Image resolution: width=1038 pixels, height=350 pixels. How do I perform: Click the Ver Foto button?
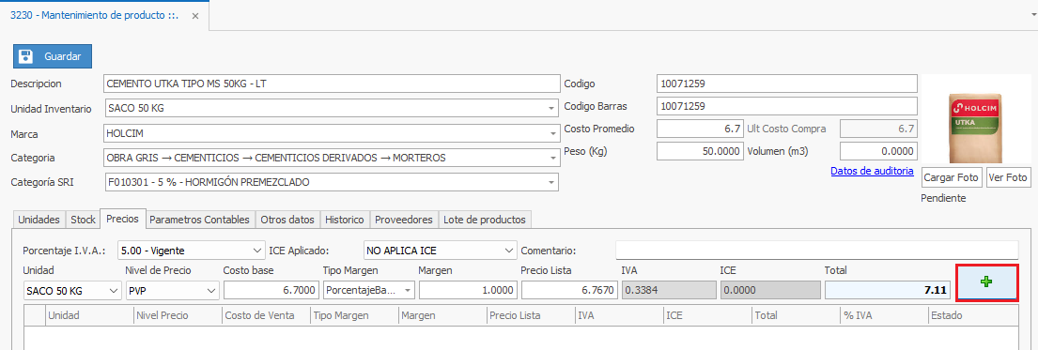1008,177
